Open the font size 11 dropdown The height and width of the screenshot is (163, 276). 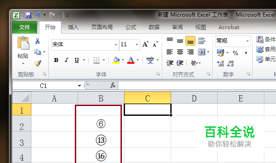(x=137, y=44)
